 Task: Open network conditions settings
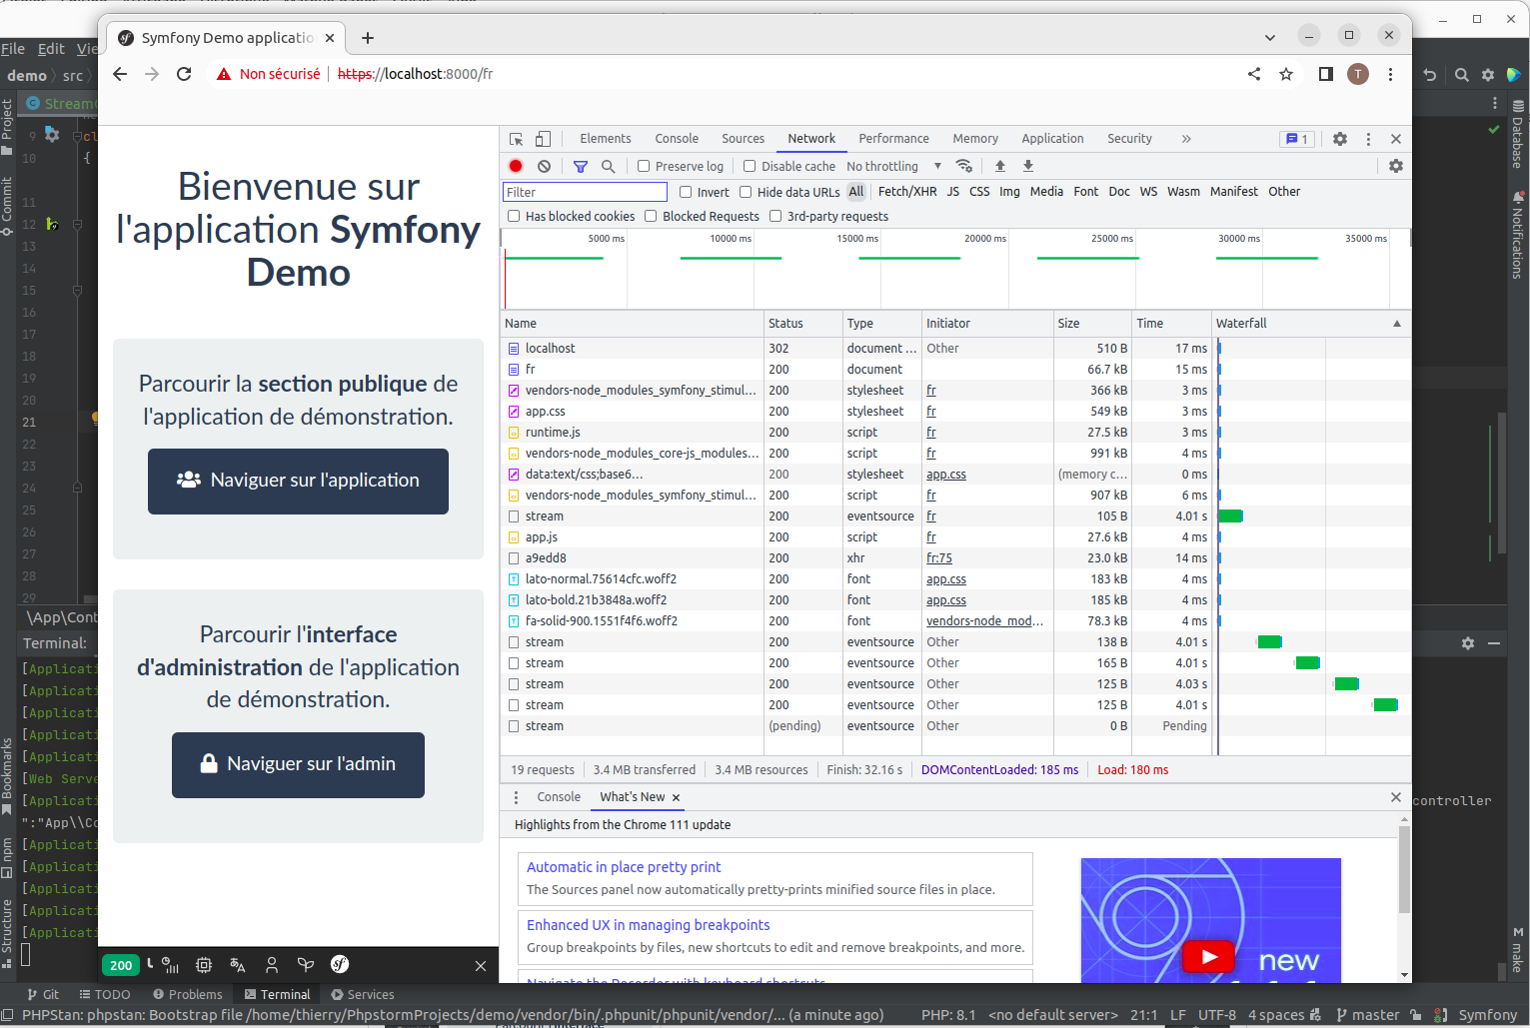click(965, 166)
